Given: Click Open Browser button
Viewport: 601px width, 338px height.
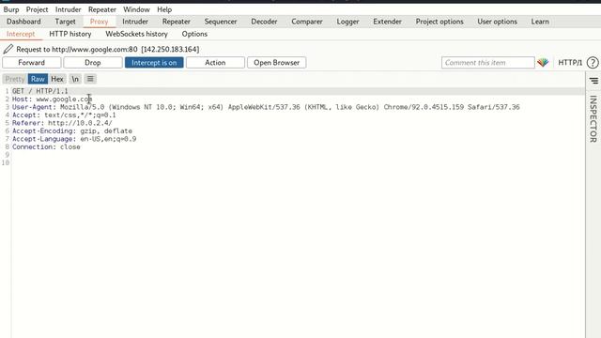Looking at the screenshot, I should (x=276, y=63).
